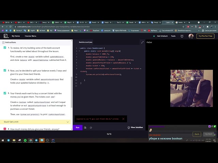Switch to the first QA YouTube tab
218x163 pixels.
(x=7, y=22)
